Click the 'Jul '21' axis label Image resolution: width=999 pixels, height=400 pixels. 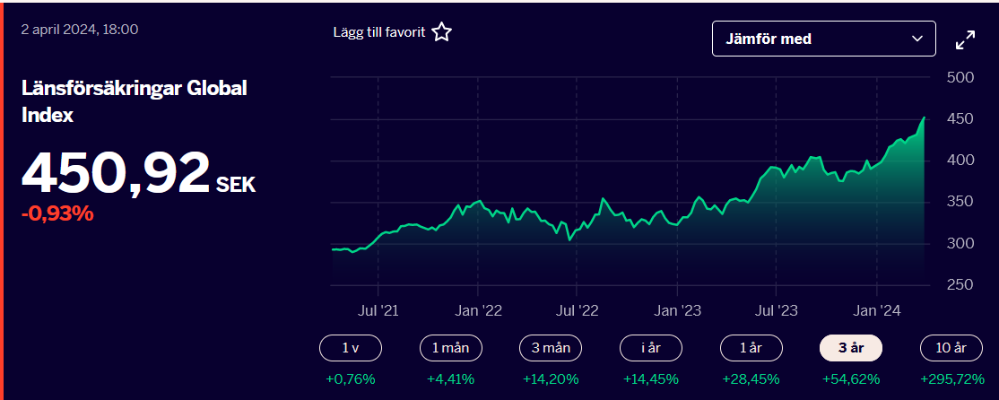pyautogui.click(x=378, y=311)
